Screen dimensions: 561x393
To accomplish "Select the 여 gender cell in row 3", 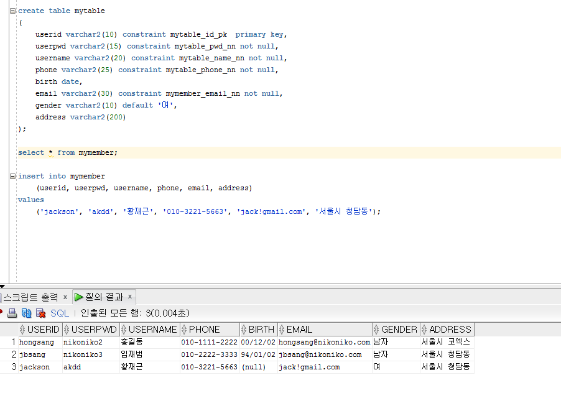I will pyautogui.click(x=396, y=368).
